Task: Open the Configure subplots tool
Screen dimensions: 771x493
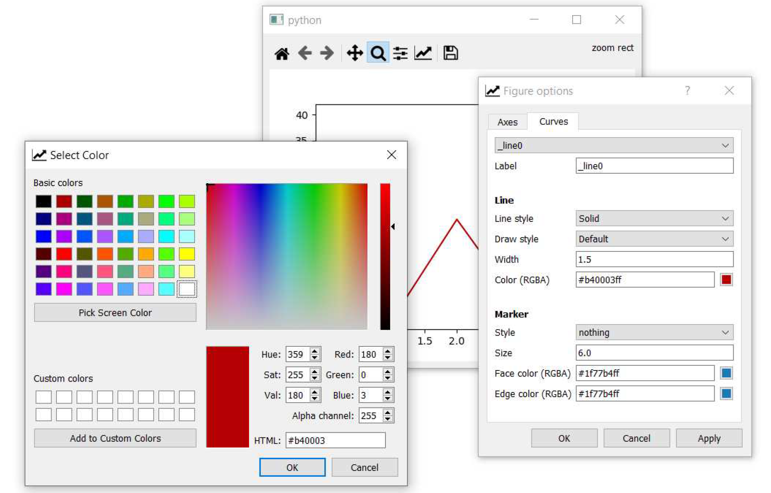Action: (x=400, y=53)
